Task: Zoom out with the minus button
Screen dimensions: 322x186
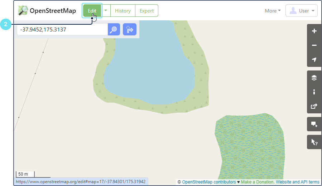Action: tap(314, 45)
